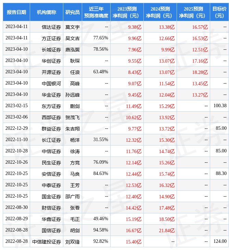229x250 pixels.
Task: Click the 目标价 column header
Action: pos(219,12)
